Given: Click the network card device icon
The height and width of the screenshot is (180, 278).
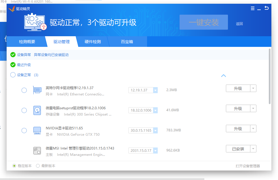Looking at the screenshot, I should (x=37, y=90).
